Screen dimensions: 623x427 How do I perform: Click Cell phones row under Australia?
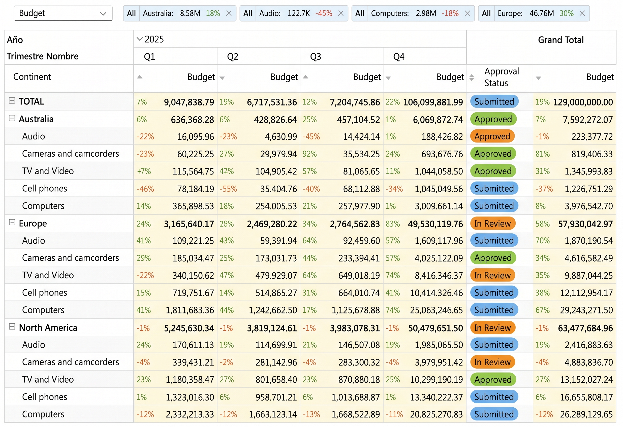point(45,188)
